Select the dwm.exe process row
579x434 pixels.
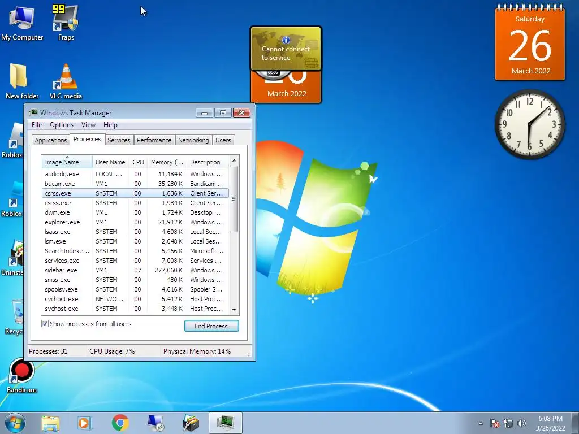point(135,212)
